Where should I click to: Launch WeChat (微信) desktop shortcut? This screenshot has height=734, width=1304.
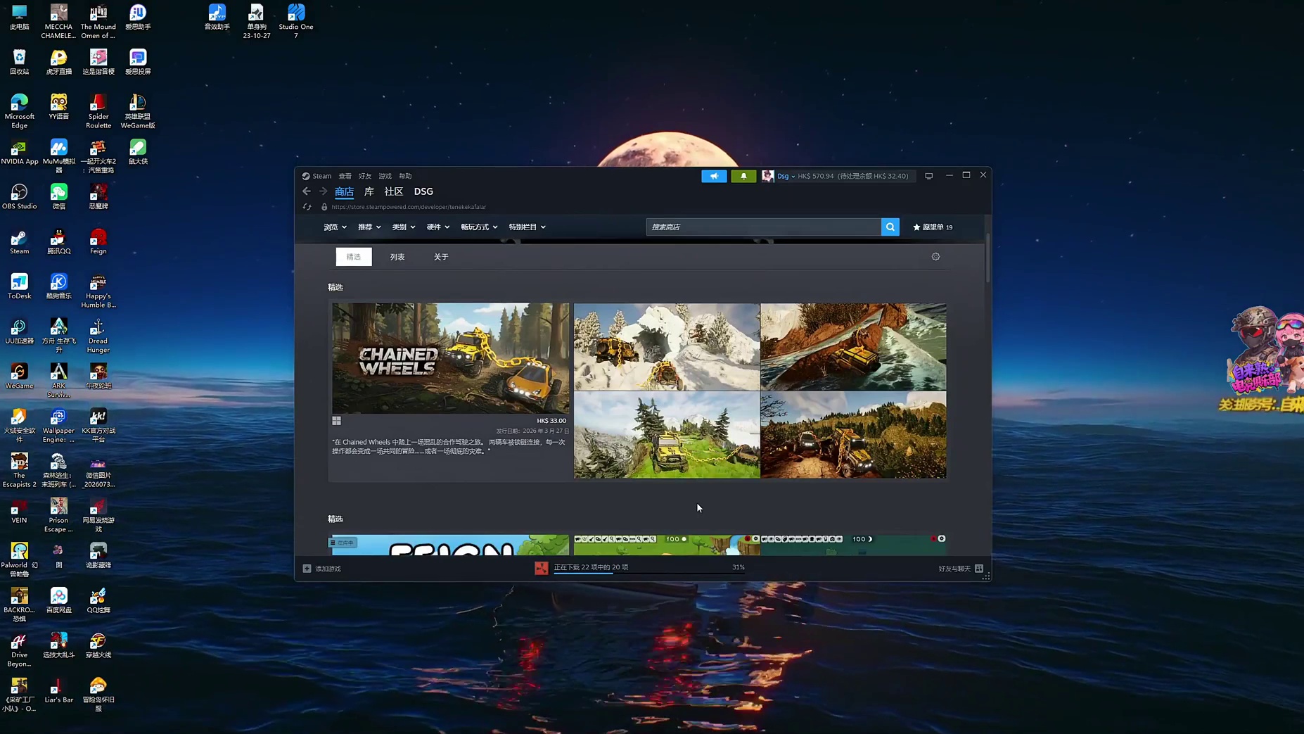(58, 197)
